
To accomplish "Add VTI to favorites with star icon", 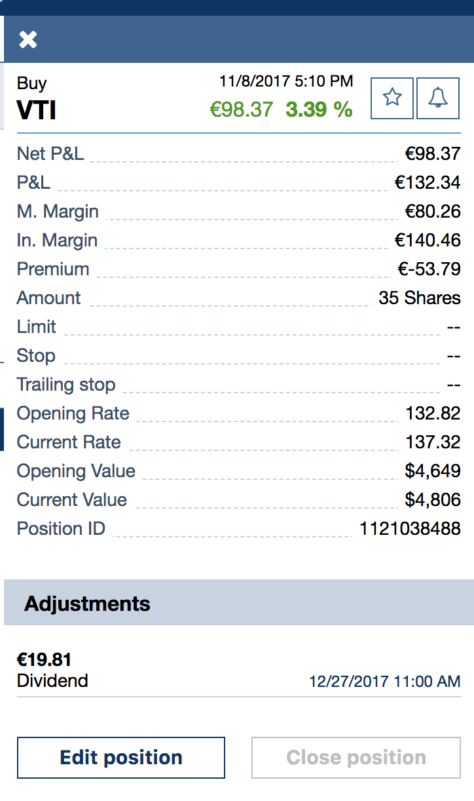I will 392,98.
